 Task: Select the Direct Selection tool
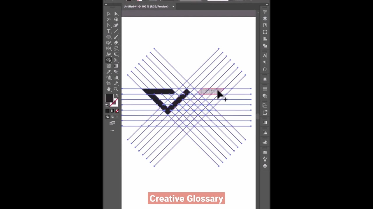click(116, 14)
